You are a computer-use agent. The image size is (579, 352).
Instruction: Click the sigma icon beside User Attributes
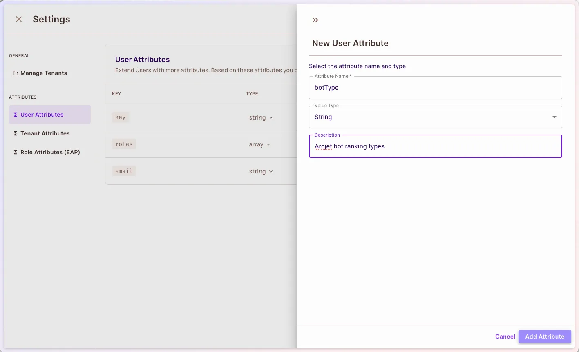pyautogui.click(x=16, y=115)
